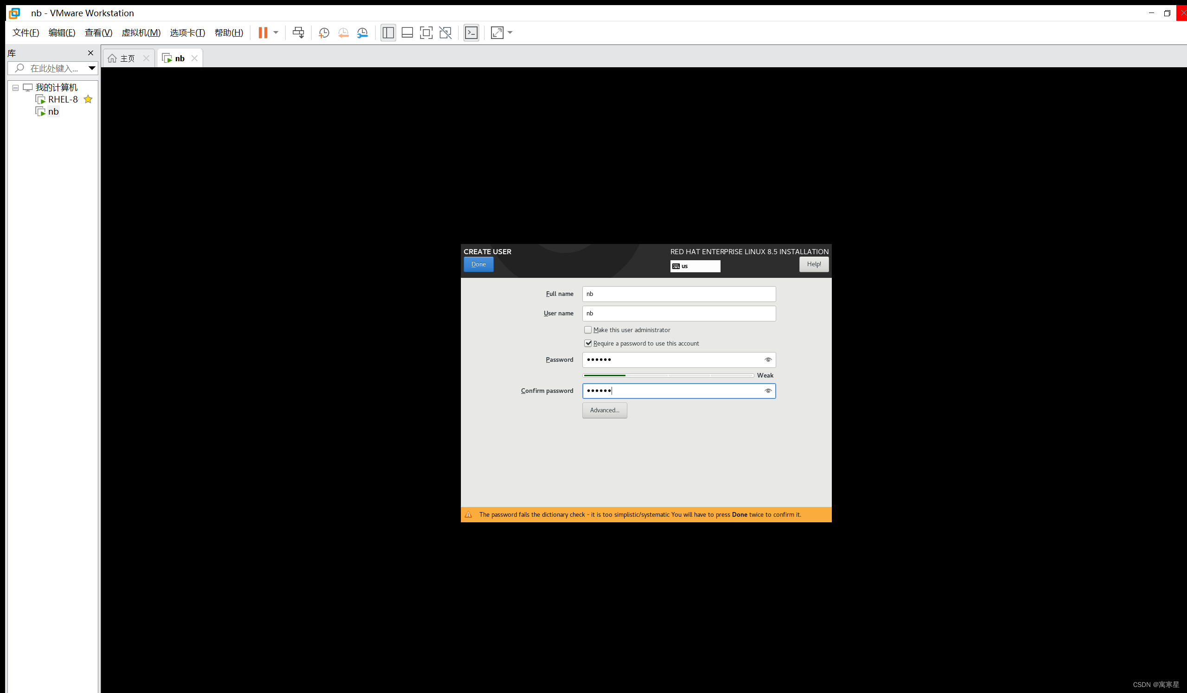
Task: Select the RHEL-8 virtual machine
Action: point(63,99)
